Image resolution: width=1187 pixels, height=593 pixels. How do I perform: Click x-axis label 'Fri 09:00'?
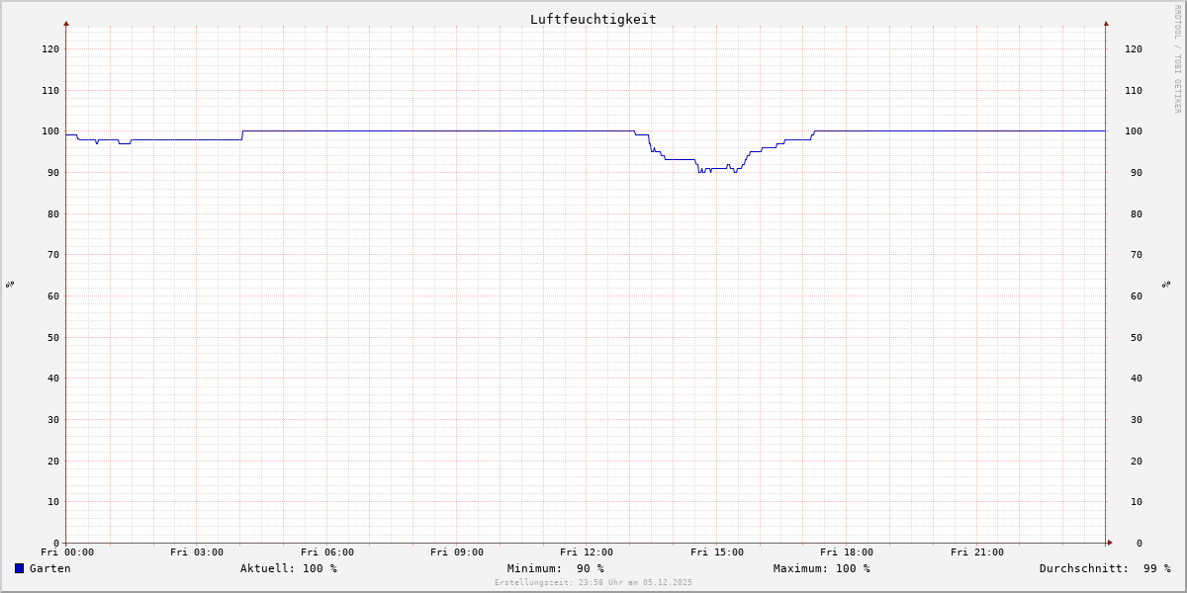(457, 552)
